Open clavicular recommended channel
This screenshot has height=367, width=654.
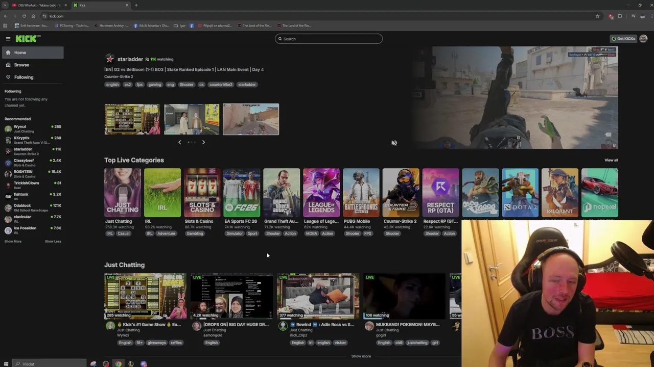[x=33, y=219]
